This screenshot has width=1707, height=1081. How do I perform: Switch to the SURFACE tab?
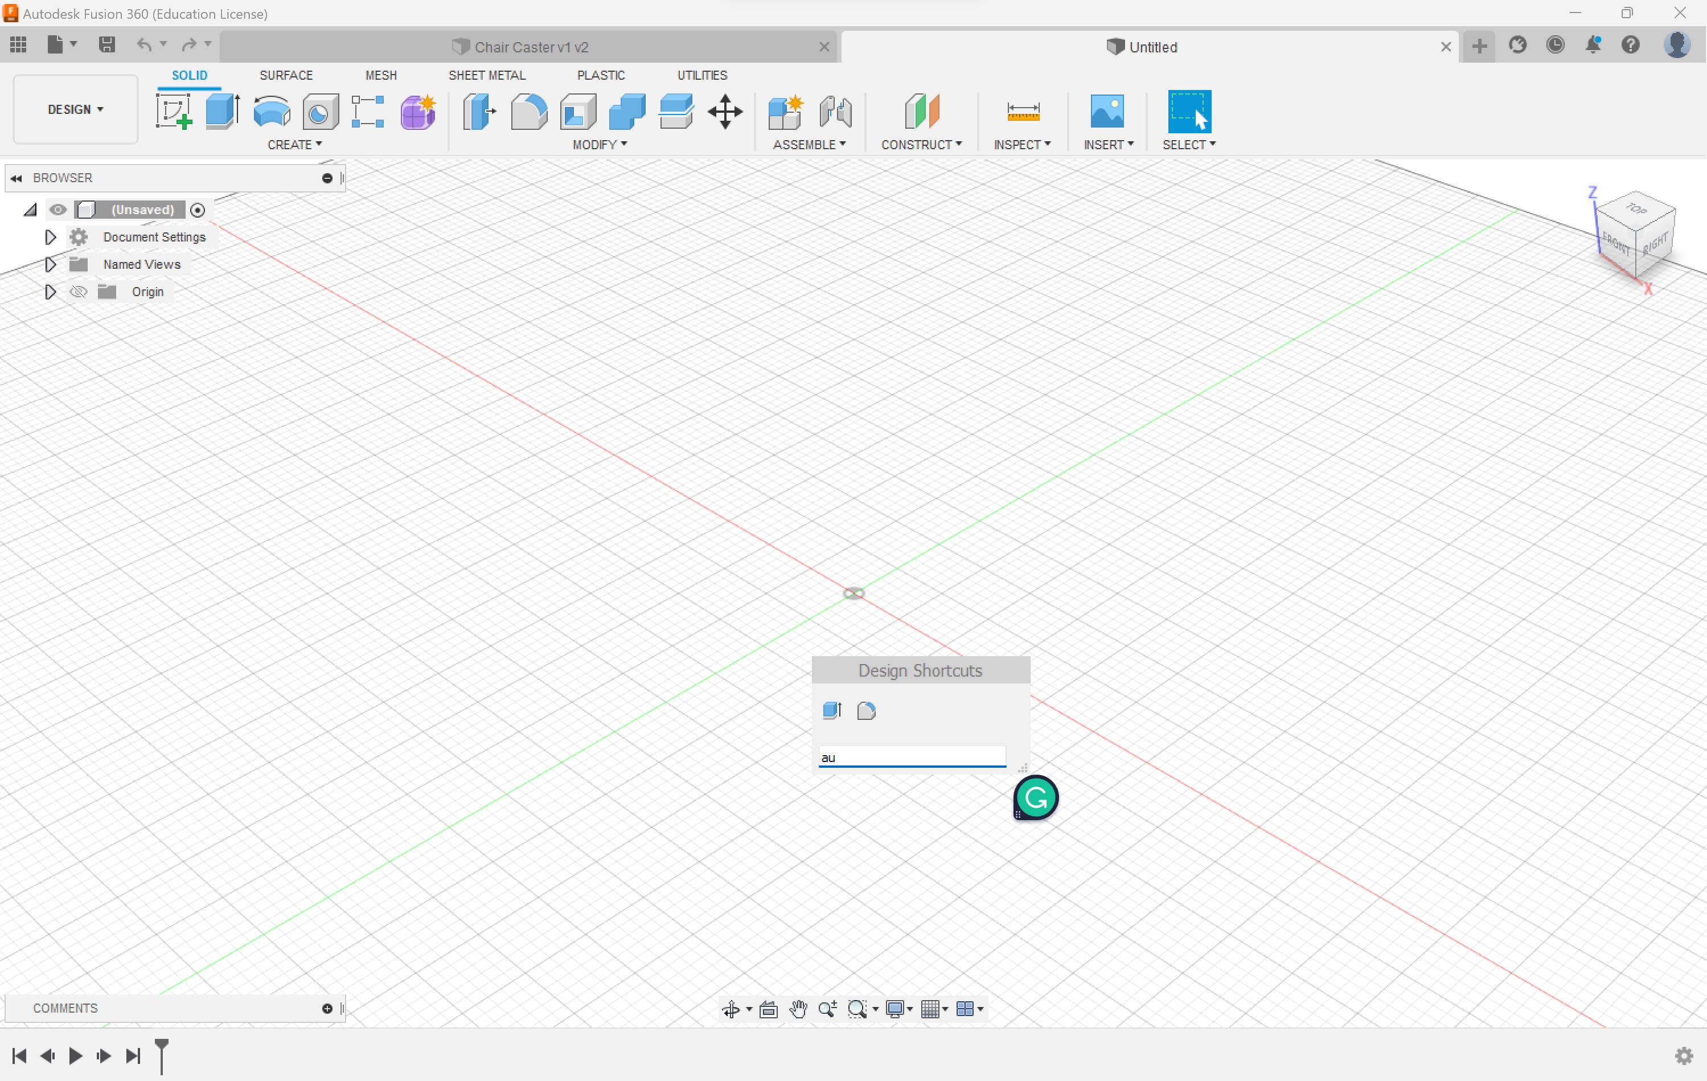(x=286, y=75)
